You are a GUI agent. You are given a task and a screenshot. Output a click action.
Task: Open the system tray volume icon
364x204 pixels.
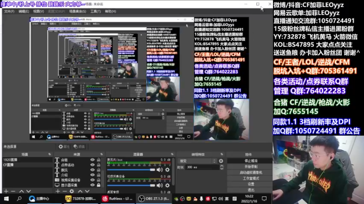pyautogui.click(x=220, y=199)
